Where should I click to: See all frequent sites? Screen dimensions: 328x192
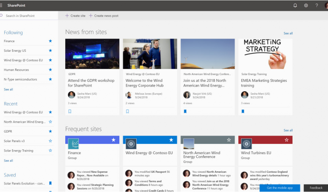(x=288, y=130)
